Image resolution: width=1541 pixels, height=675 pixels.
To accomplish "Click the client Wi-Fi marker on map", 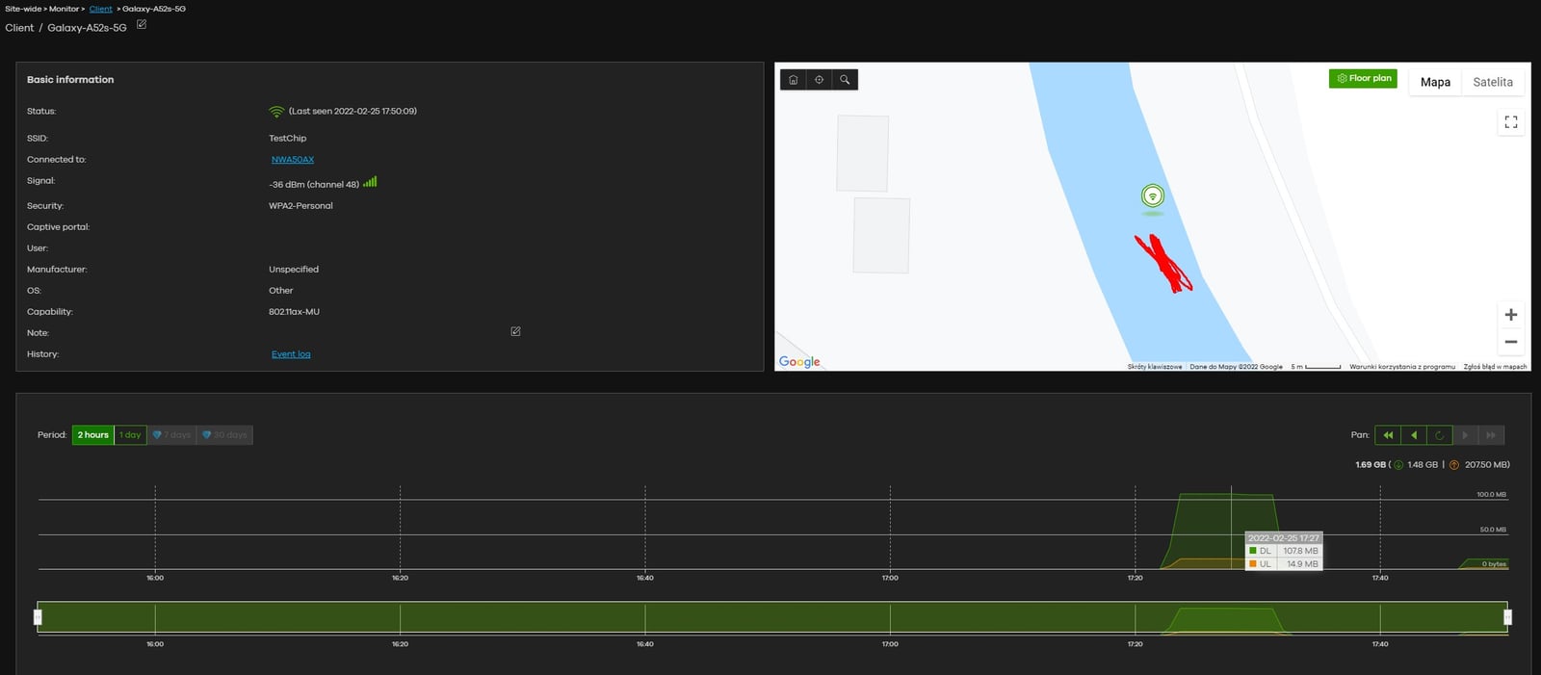I will point(1152,196).
